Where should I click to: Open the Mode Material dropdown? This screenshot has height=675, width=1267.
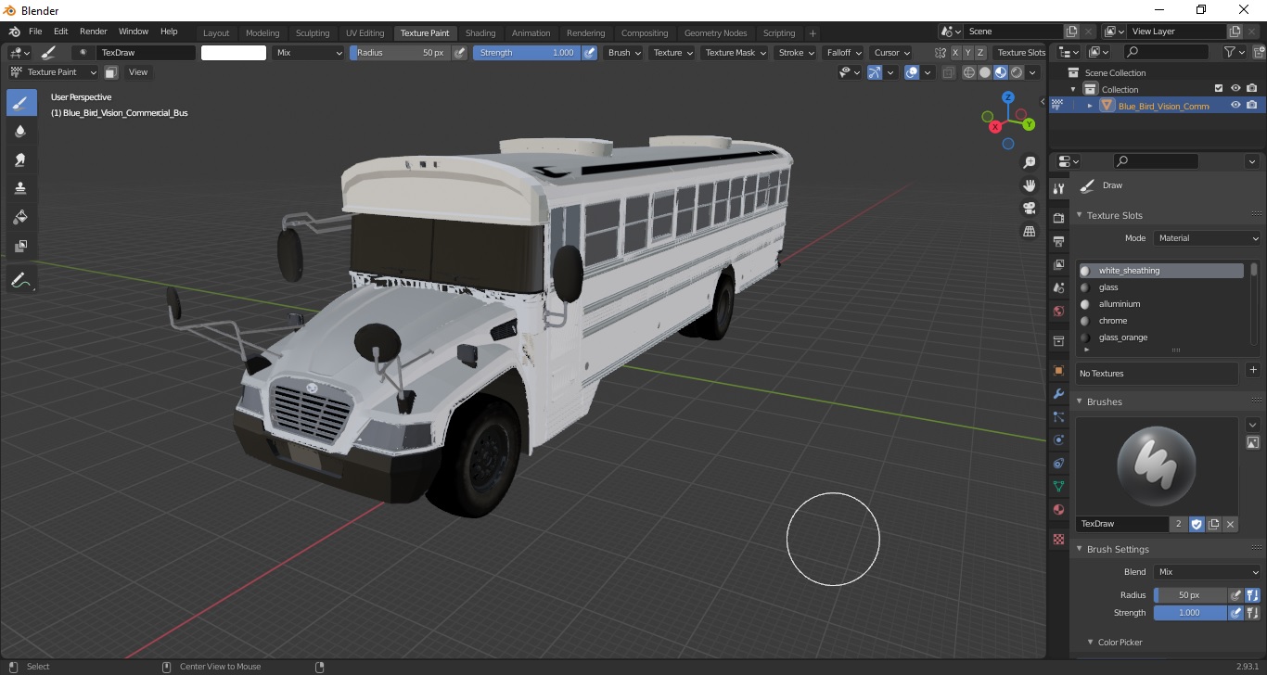(x=1209, y=238)
